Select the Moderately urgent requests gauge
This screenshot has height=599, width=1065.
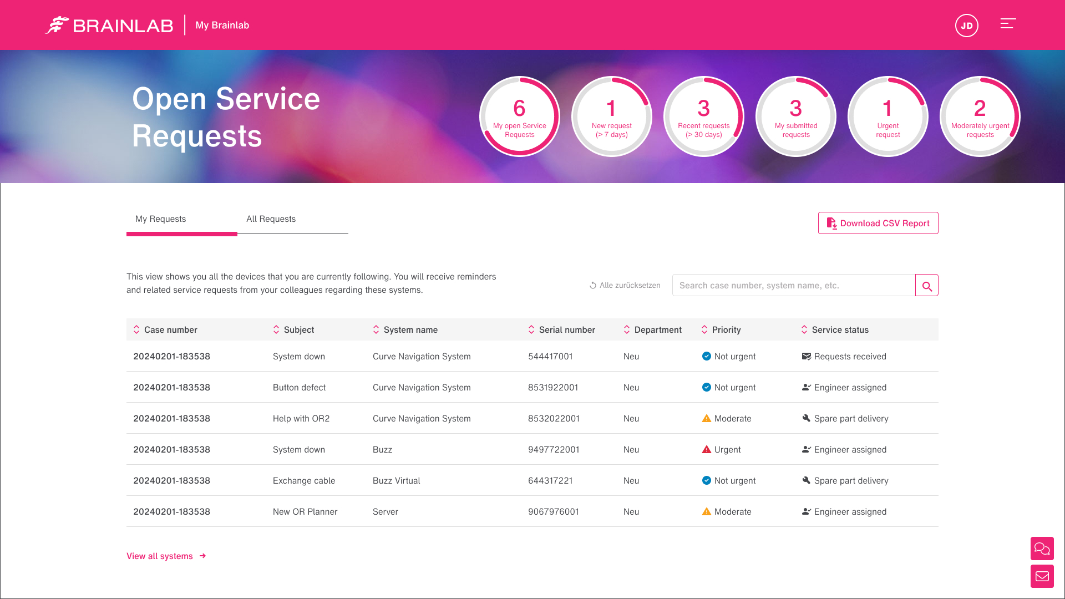click(980, 116)
